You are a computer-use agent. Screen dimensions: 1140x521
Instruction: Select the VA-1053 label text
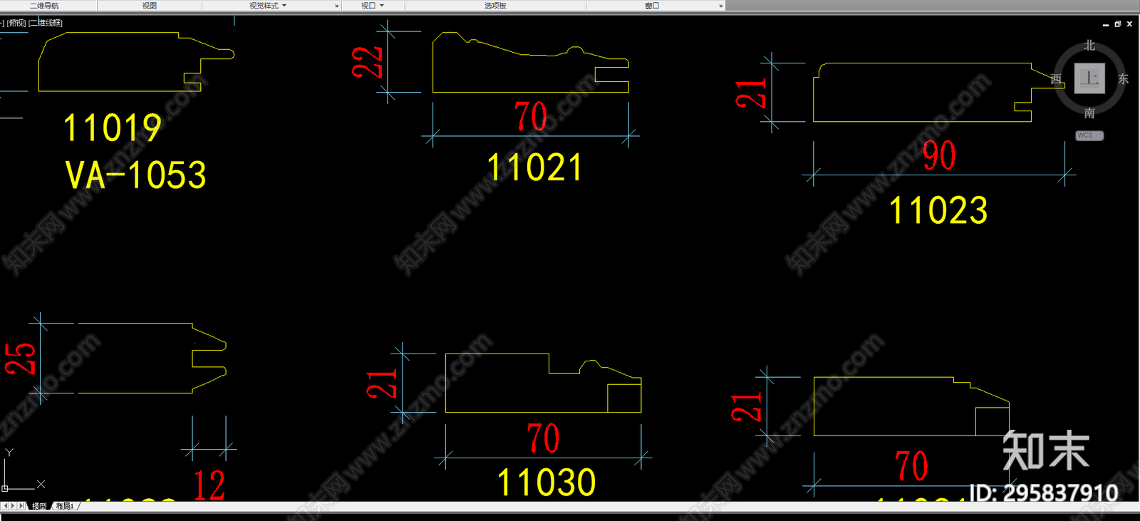[135, 175]
